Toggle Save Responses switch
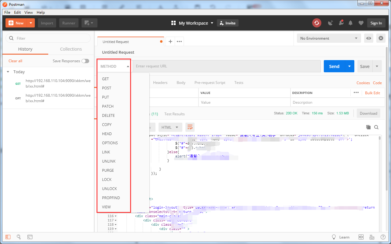Viewport: 391px width, 244px height. [x=85, y=61]
